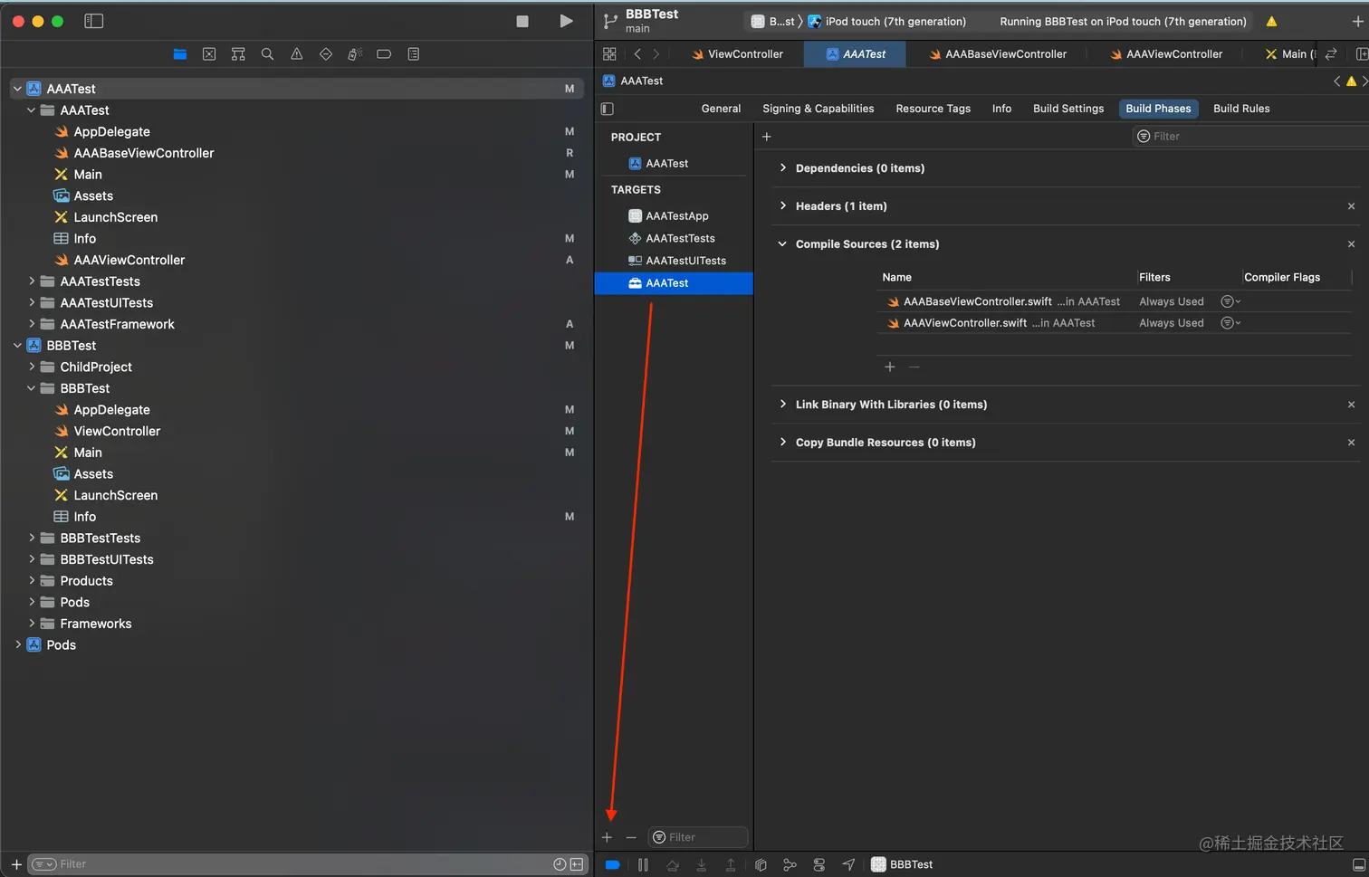Image resolution: width=1369 pixels, height=877 pixels.
Task: Toggle recent files filter in navigator
Action: point(560,864)
